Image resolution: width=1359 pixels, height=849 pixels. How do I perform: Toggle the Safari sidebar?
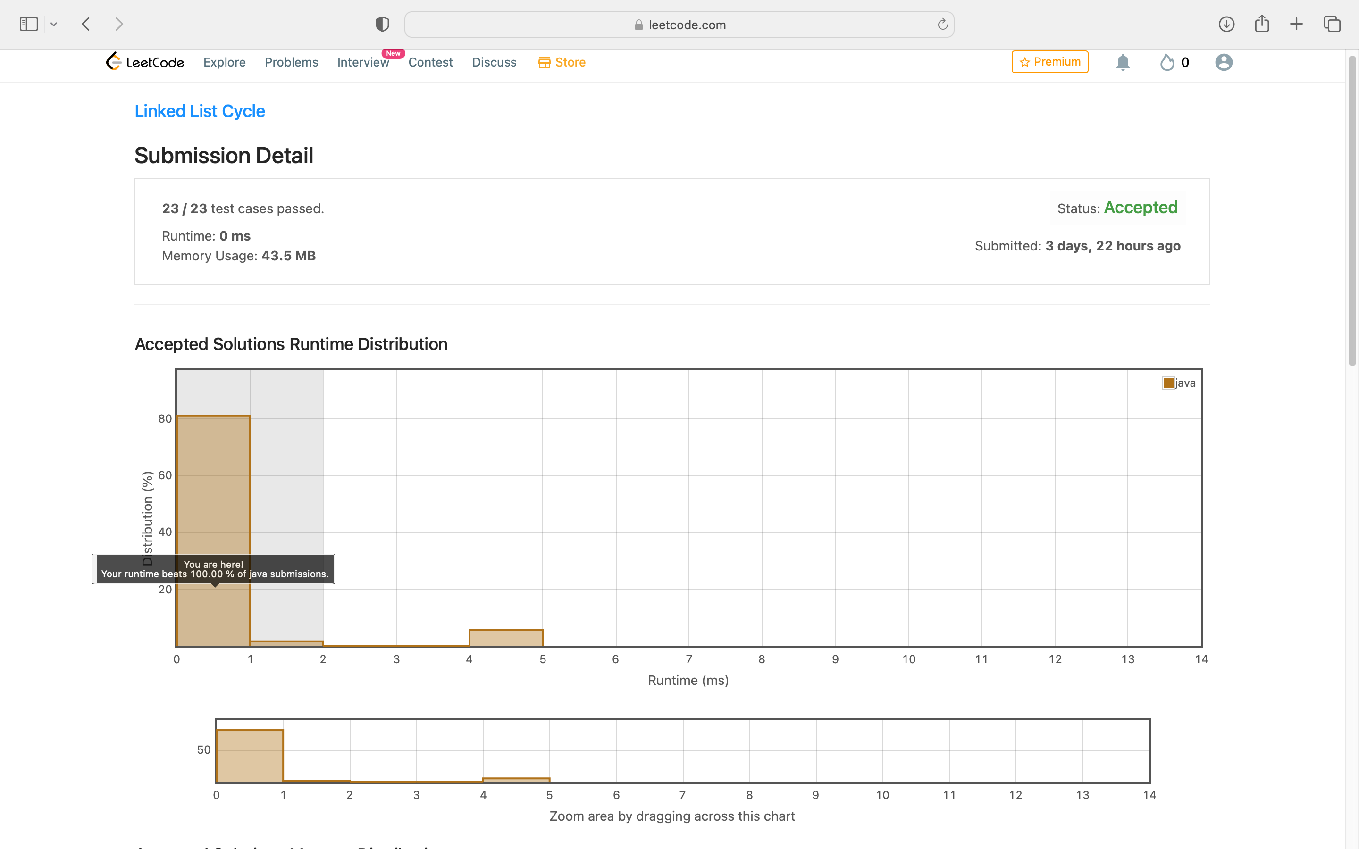[x=29, y=24]
